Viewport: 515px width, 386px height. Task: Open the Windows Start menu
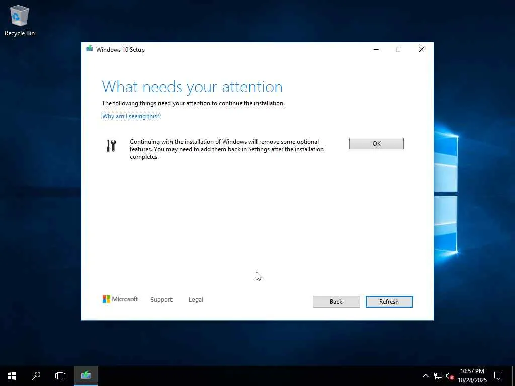click(x=12, y=376)
